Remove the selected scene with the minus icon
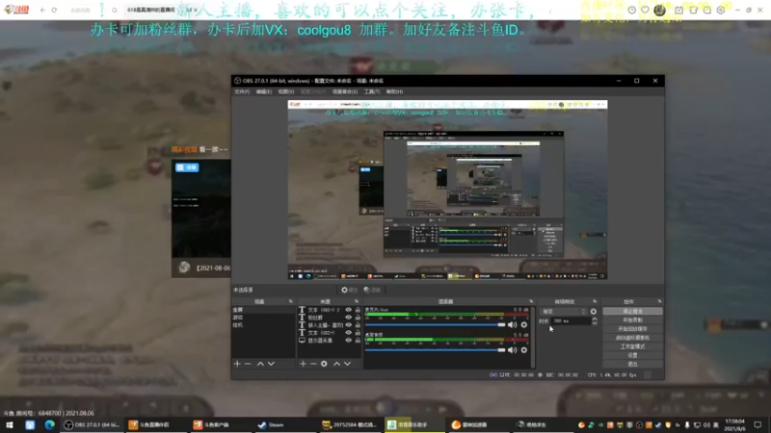 tap(248, 364)
